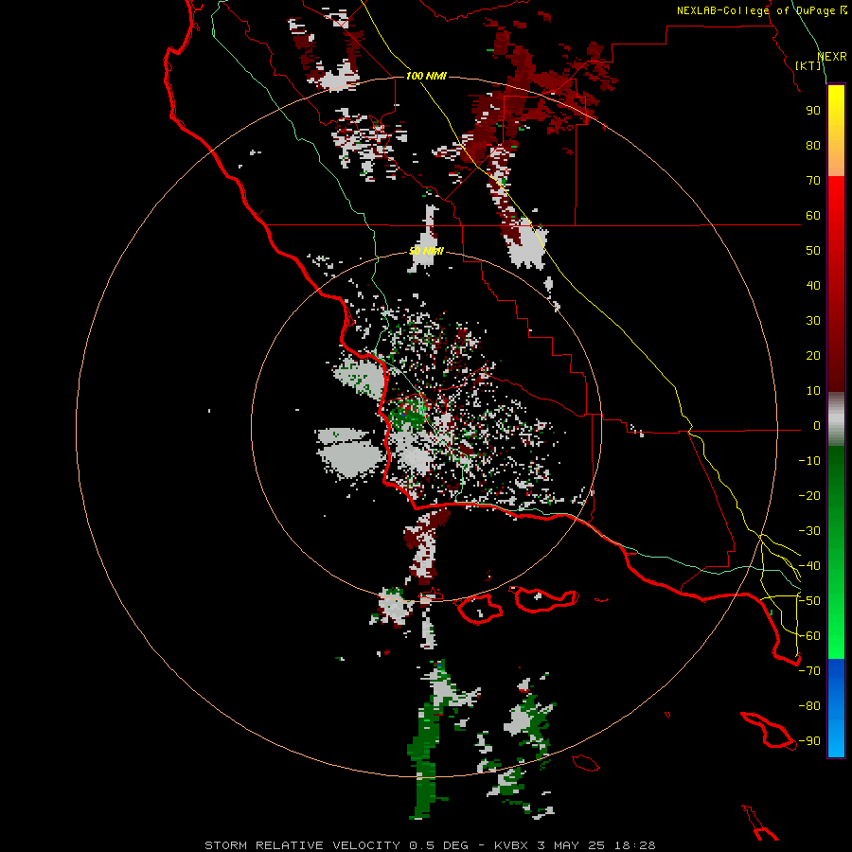
Task: Click the 100 NMI range ring label
Action: [426, 76]
